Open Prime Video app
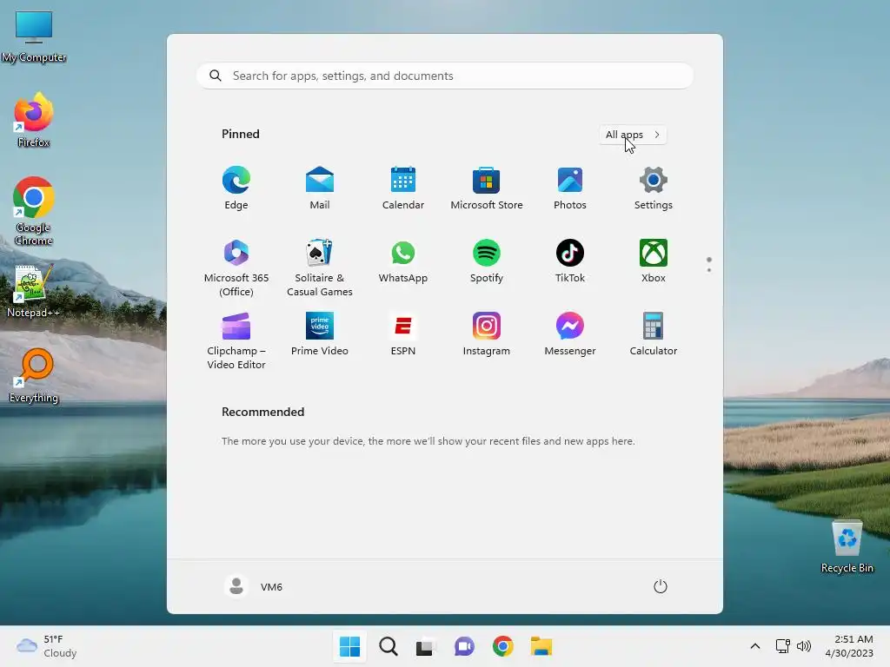 click(320, 334)
